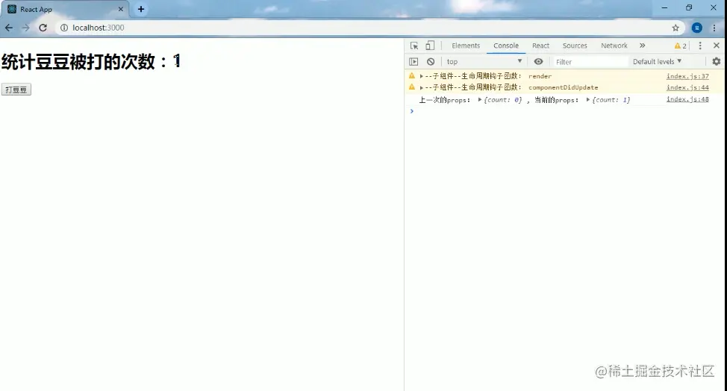Click the React App browser tab
Viewport: 727px width, 391px height.
(x=65, y=9)
